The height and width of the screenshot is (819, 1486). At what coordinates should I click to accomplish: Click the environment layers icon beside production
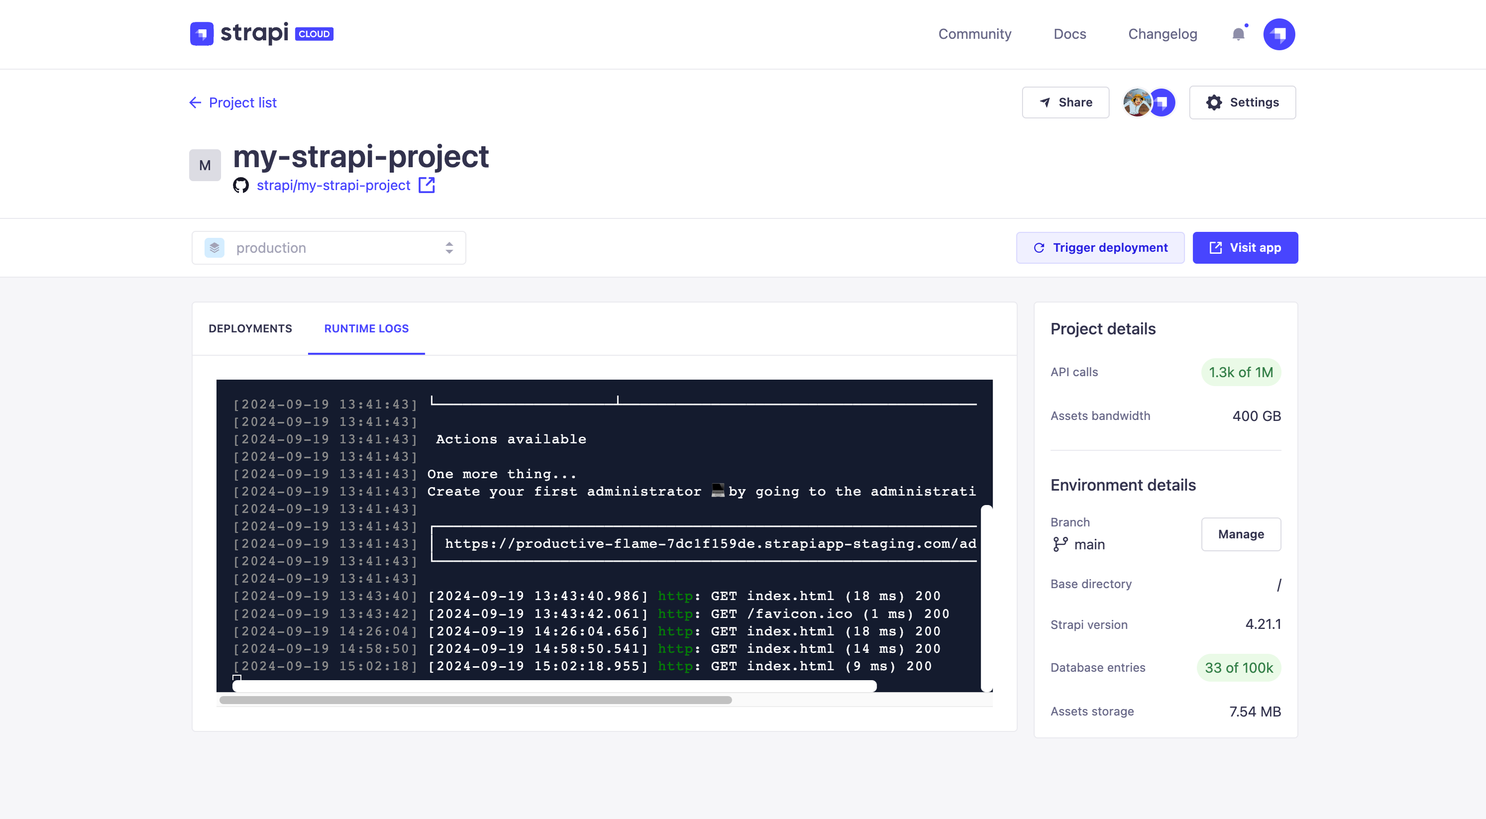click(214, 247)
